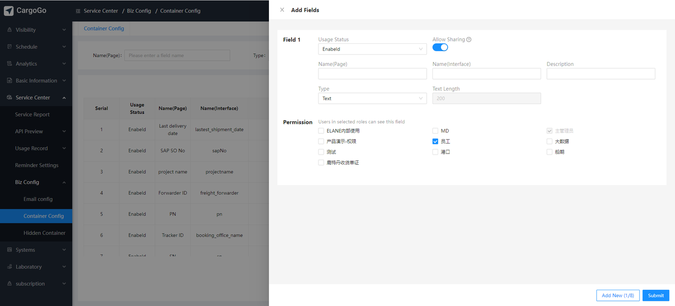Uncheck the 员工 role checkbox
This screenshot has width=675, height=306.
(x=435, y=141)
